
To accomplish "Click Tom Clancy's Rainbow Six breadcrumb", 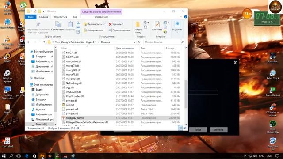I will click(x=76, y=42).
